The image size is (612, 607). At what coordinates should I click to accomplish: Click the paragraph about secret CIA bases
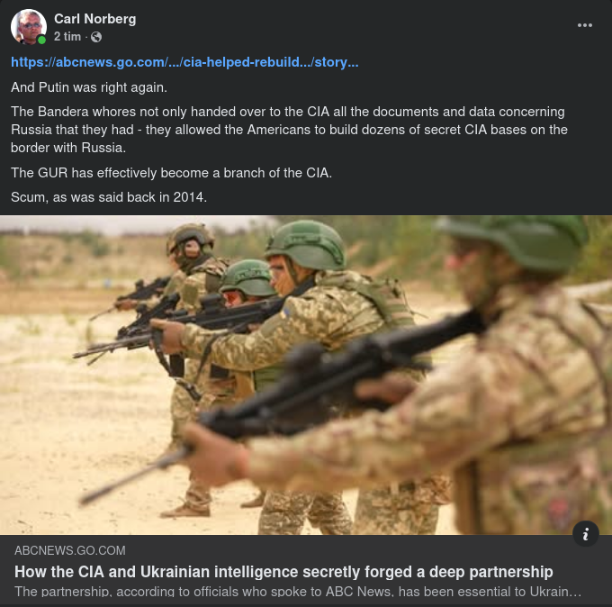(289, 130)
